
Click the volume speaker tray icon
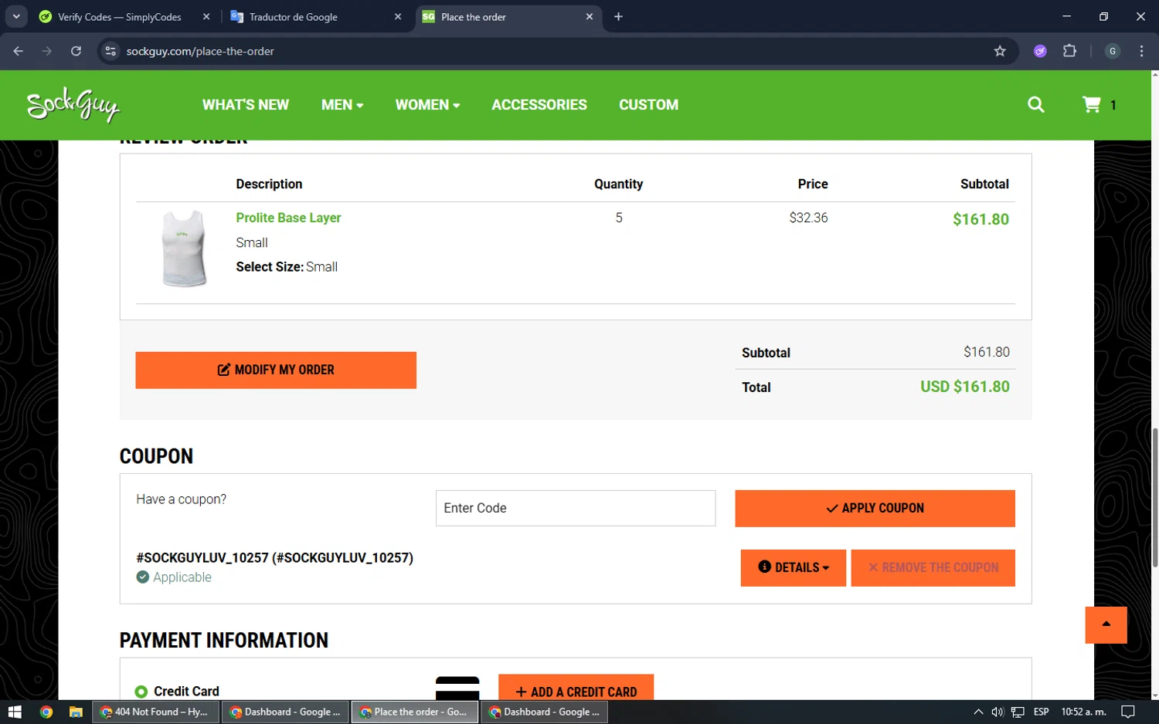pyautogui.click(x=998, y=712)
